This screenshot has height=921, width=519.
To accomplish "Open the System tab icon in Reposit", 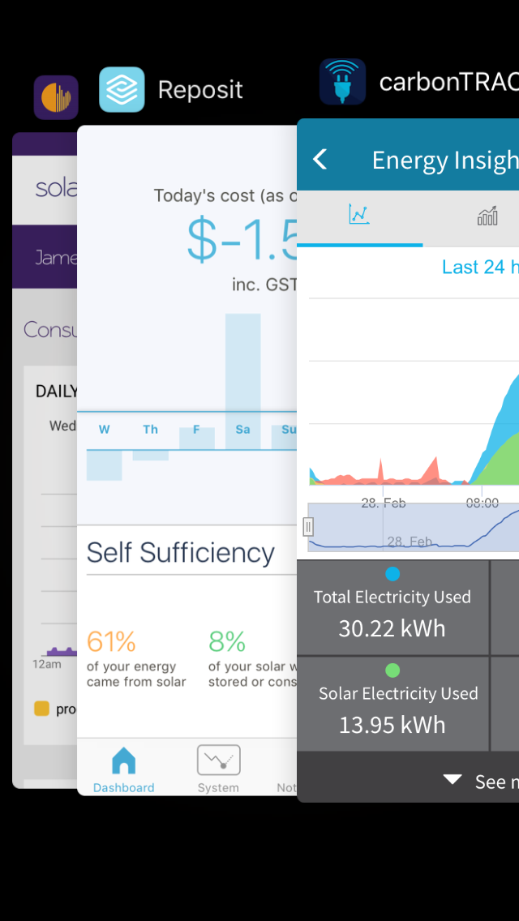I will pos(217,759).
